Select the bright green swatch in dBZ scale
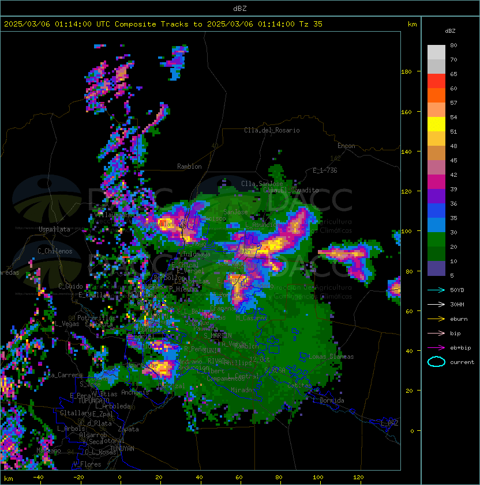480x485 pixels. tap(436, 240)
